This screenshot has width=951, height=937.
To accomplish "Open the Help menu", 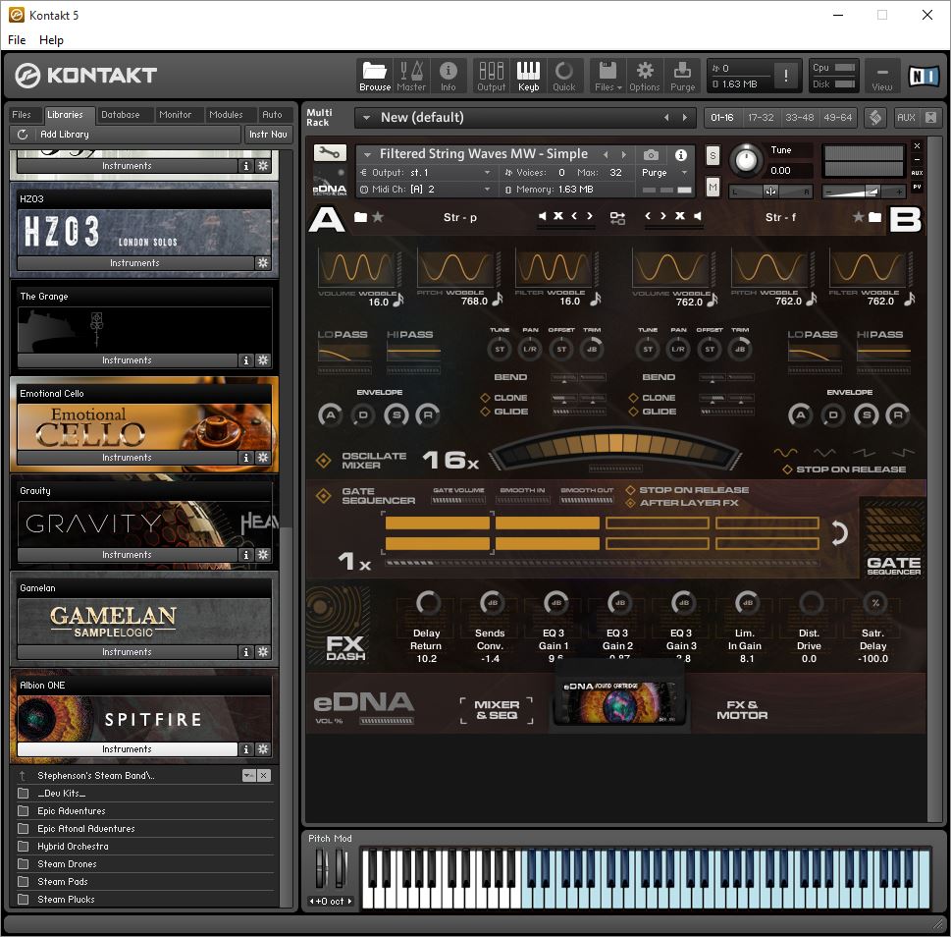I will [x=51, y=40].
